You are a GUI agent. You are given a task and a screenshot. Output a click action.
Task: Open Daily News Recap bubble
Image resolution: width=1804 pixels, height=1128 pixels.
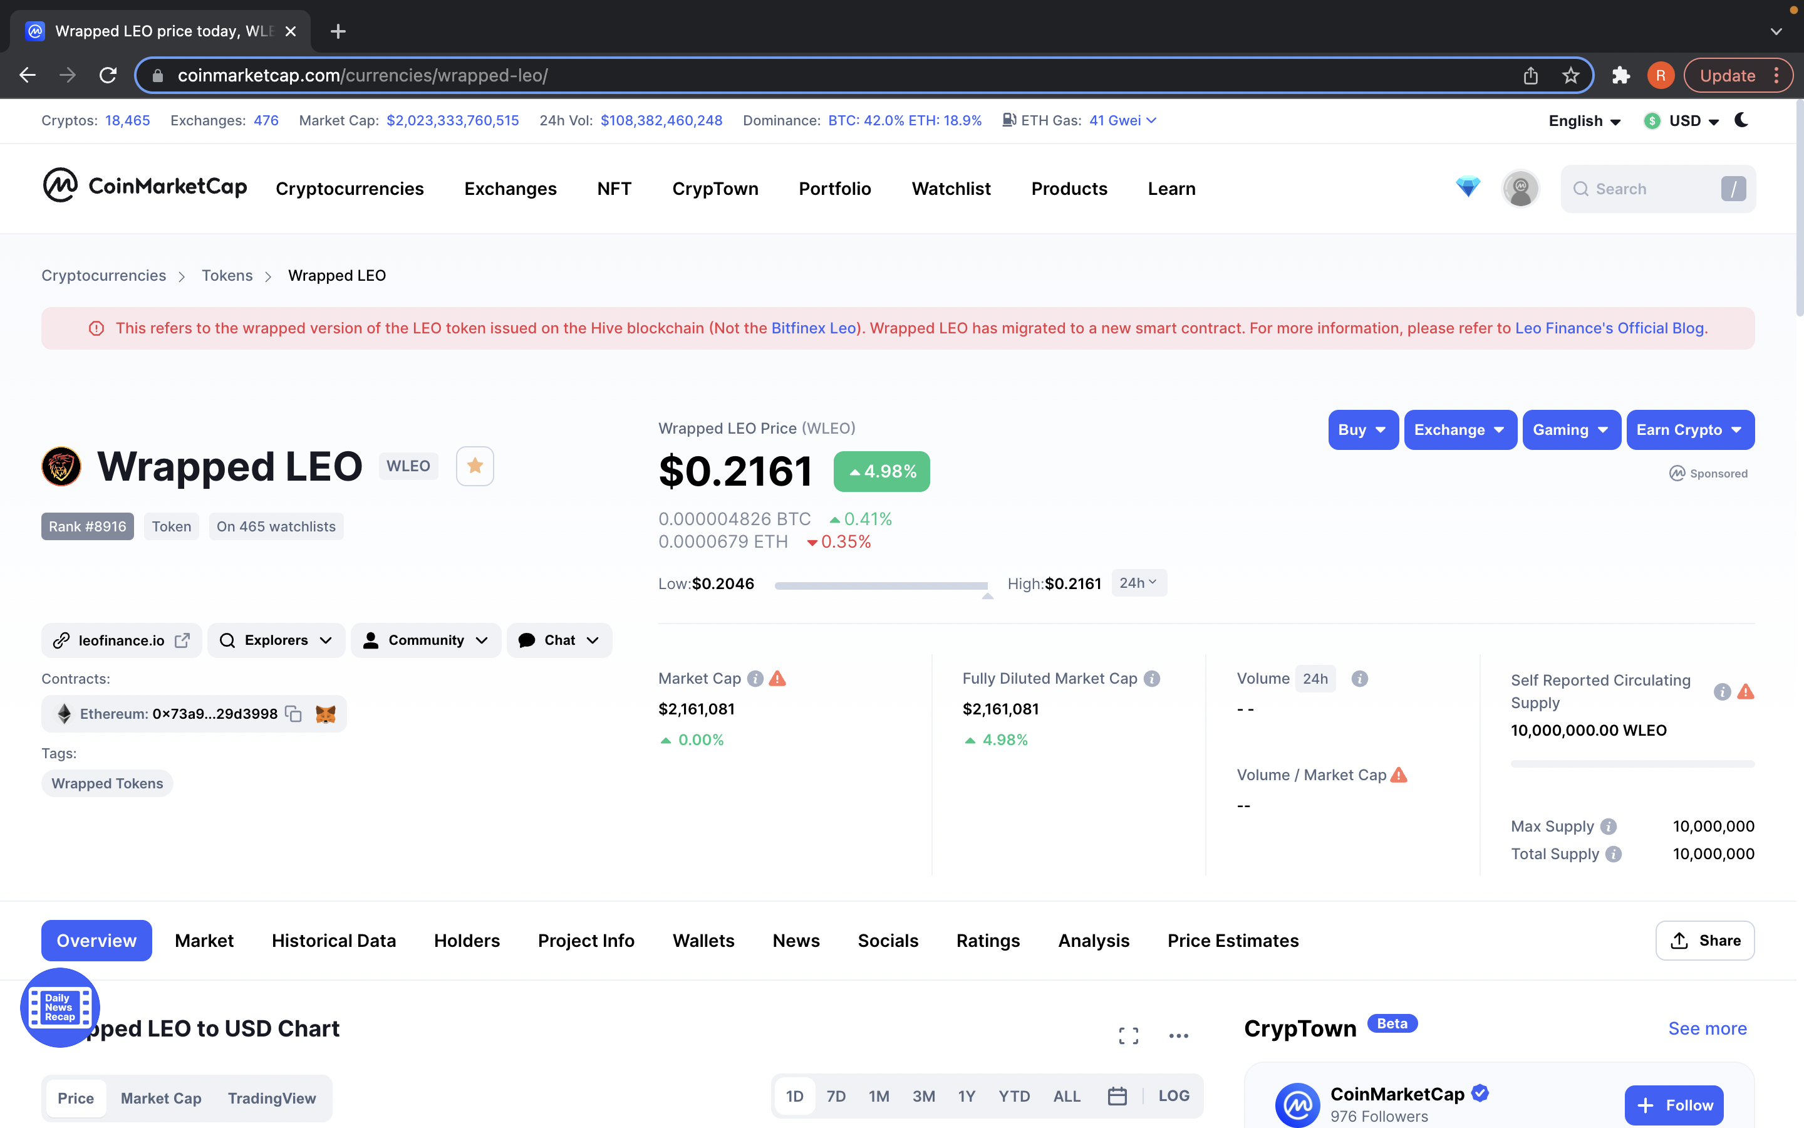60,1007
